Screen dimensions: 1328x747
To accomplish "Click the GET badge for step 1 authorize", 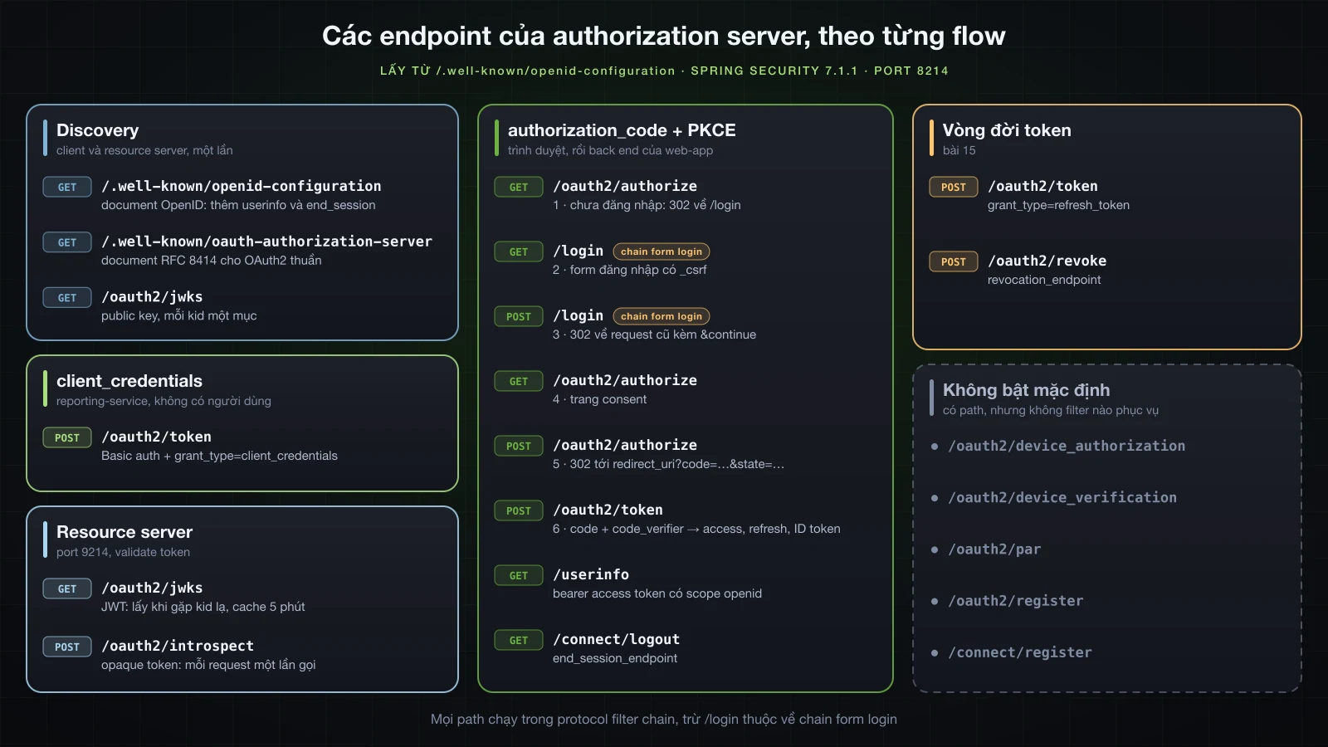I will pos(519,187).
